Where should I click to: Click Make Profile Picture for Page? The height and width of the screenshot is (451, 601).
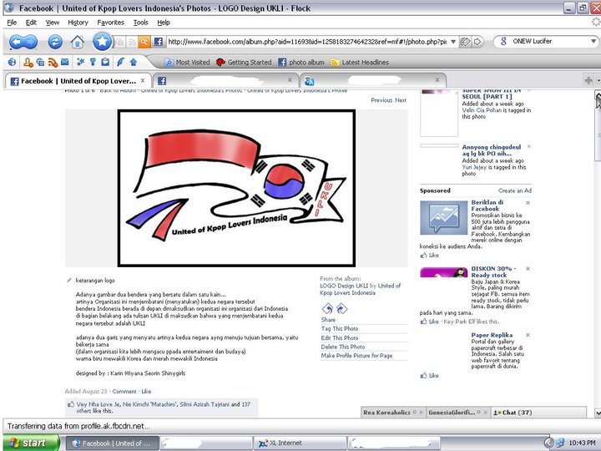(x=357, y=356)
